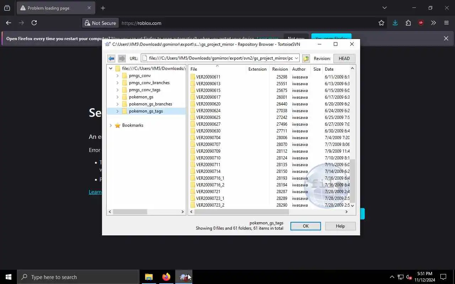Select the VER20090709 folder
Screen dimensions: 455x284
[x=208, y=151]
